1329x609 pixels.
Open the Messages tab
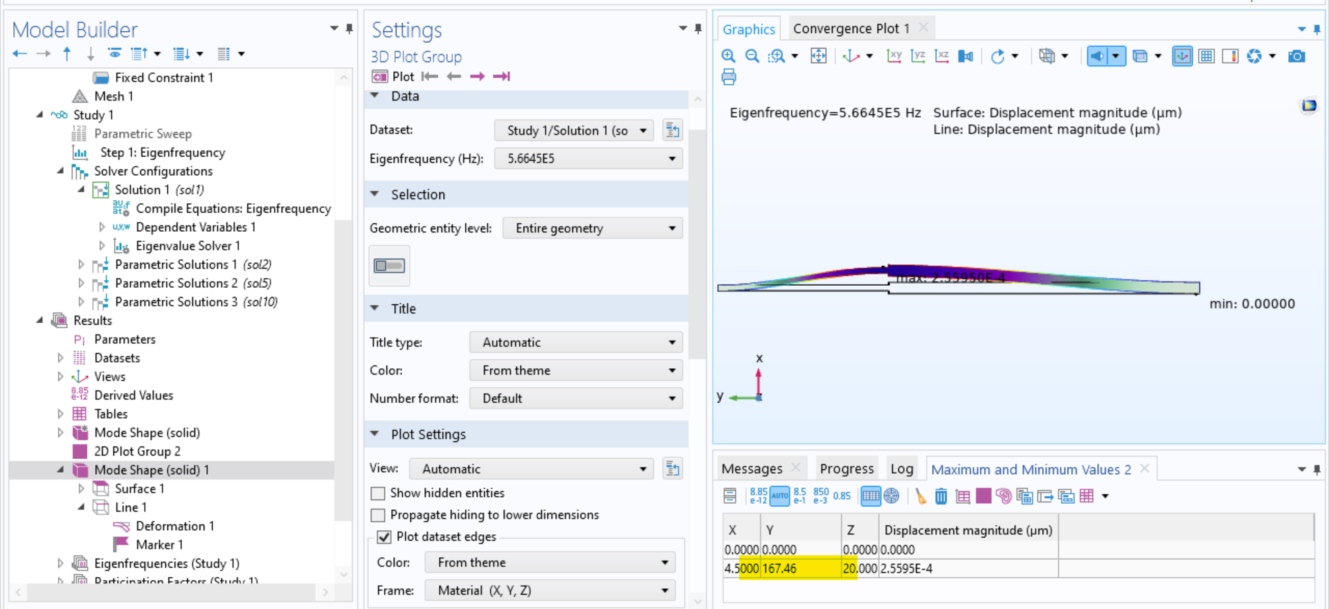(x=752, y=469)
